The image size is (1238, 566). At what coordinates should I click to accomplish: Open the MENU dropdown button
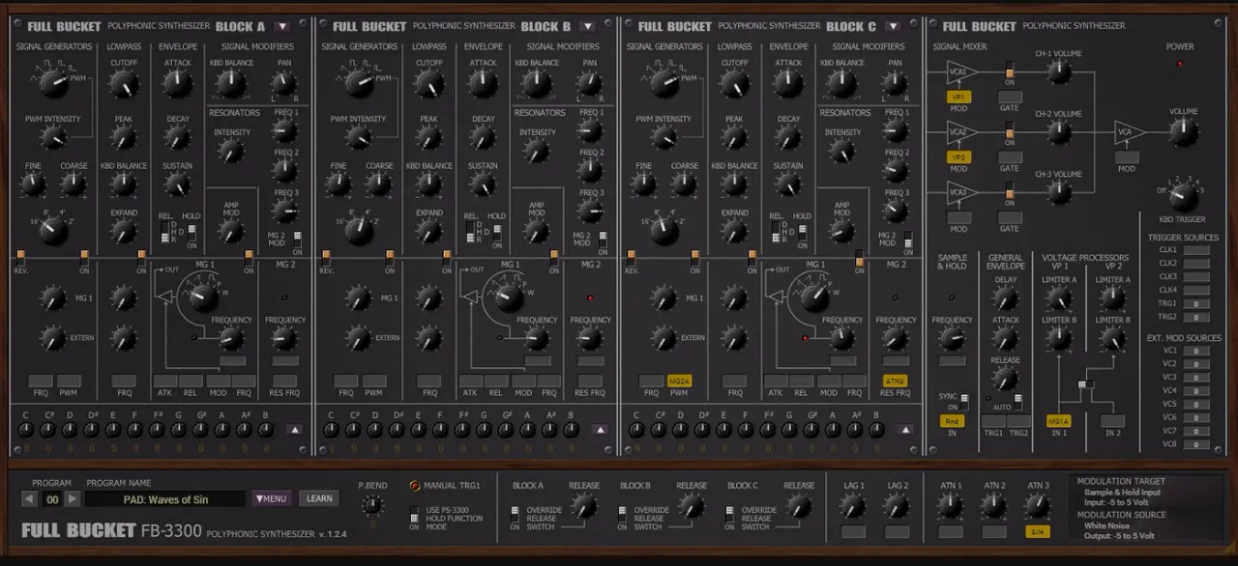click(x=272, y=498)
